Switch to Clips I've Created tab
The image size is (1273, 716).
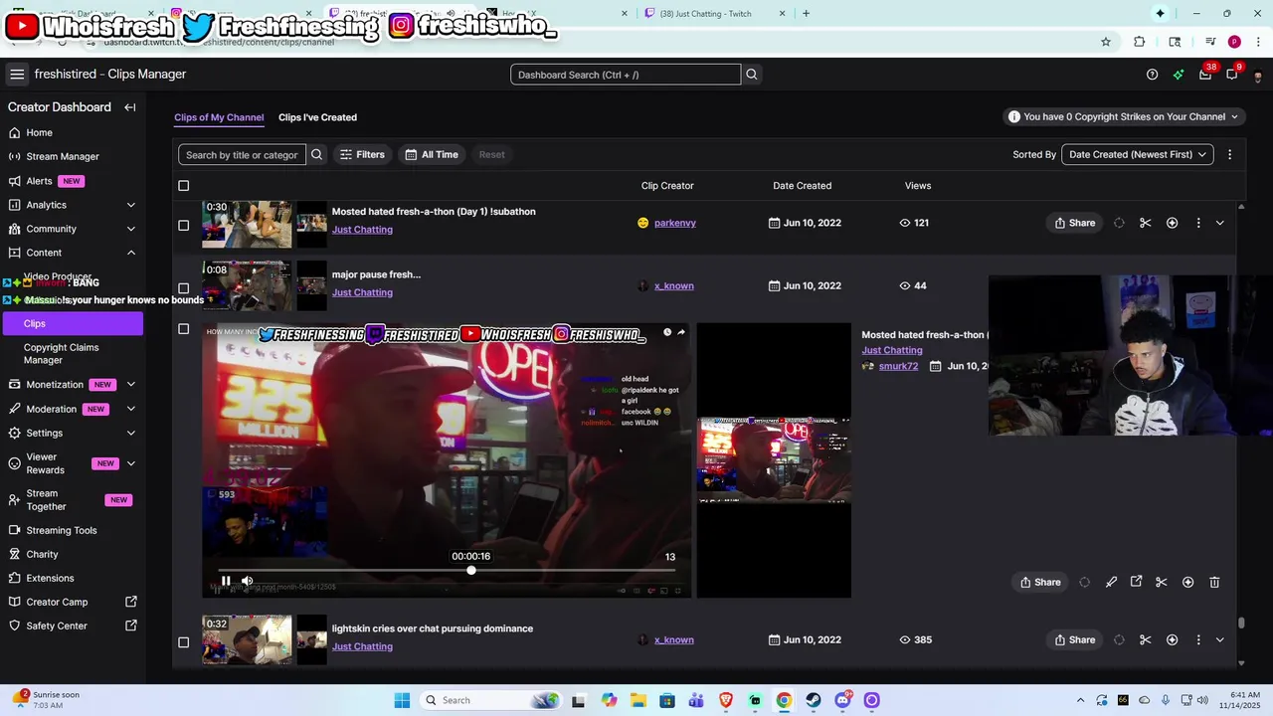tap(317, 117)
